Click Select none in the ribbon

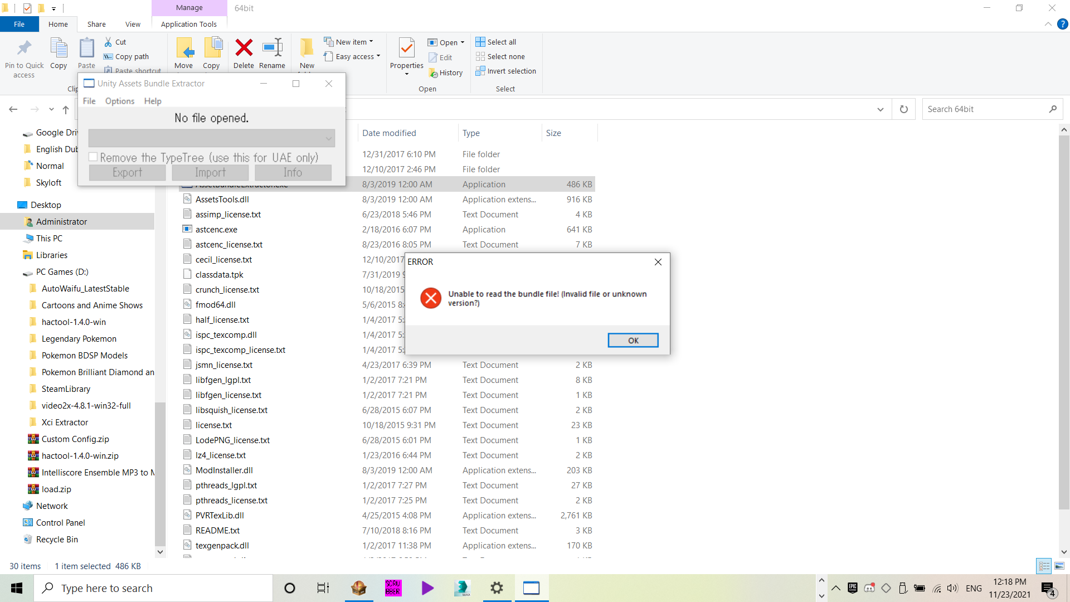pos(500,56)
